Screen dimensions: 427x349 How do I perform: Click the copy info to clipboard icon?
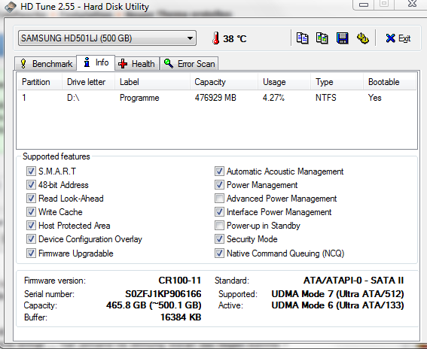(302, 38)
